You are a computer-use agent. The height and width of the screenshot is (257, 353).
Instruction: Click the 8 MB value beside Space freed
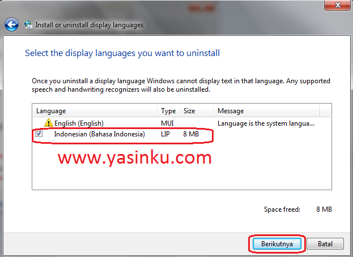[x=324, y=209]
